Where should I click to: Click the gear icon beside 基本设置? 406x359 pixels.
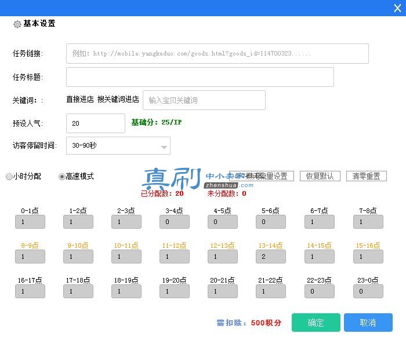[x=17, y=24]
